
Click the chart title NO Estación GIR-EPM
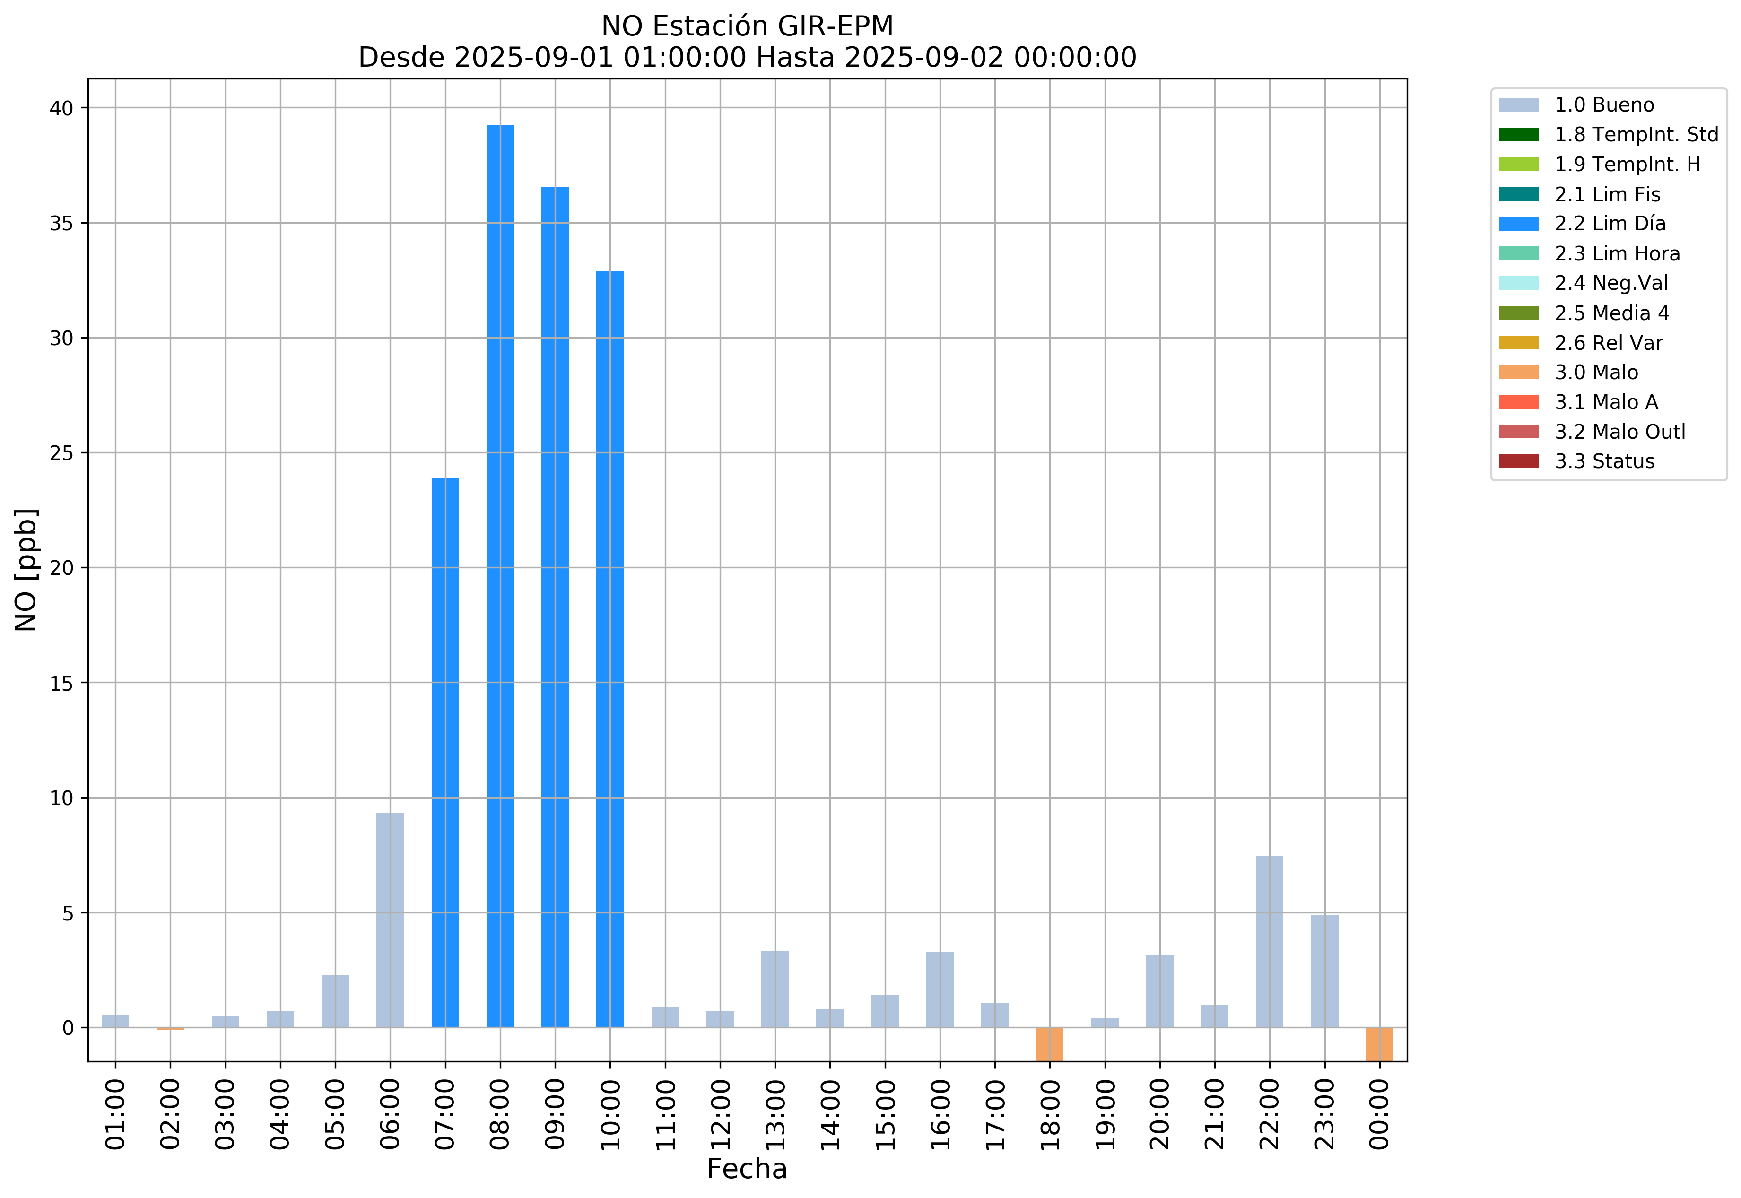click(x=747, y=26)
